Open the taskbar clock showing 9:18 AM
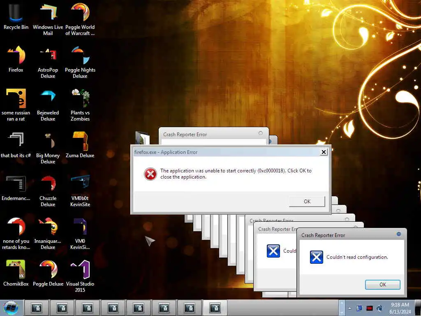 click(400, 308)
